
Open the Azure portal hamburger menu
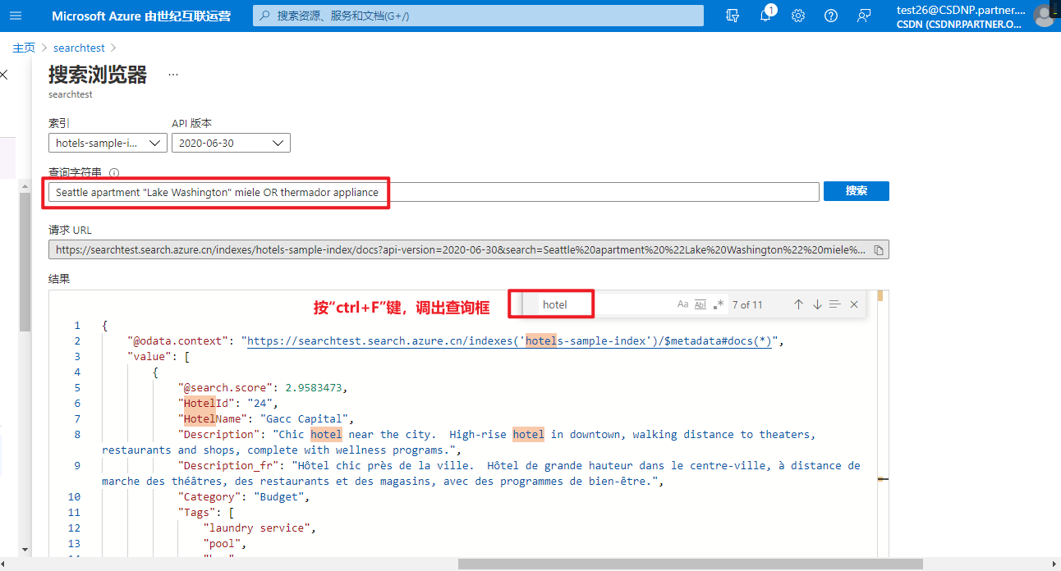point(16,16)
